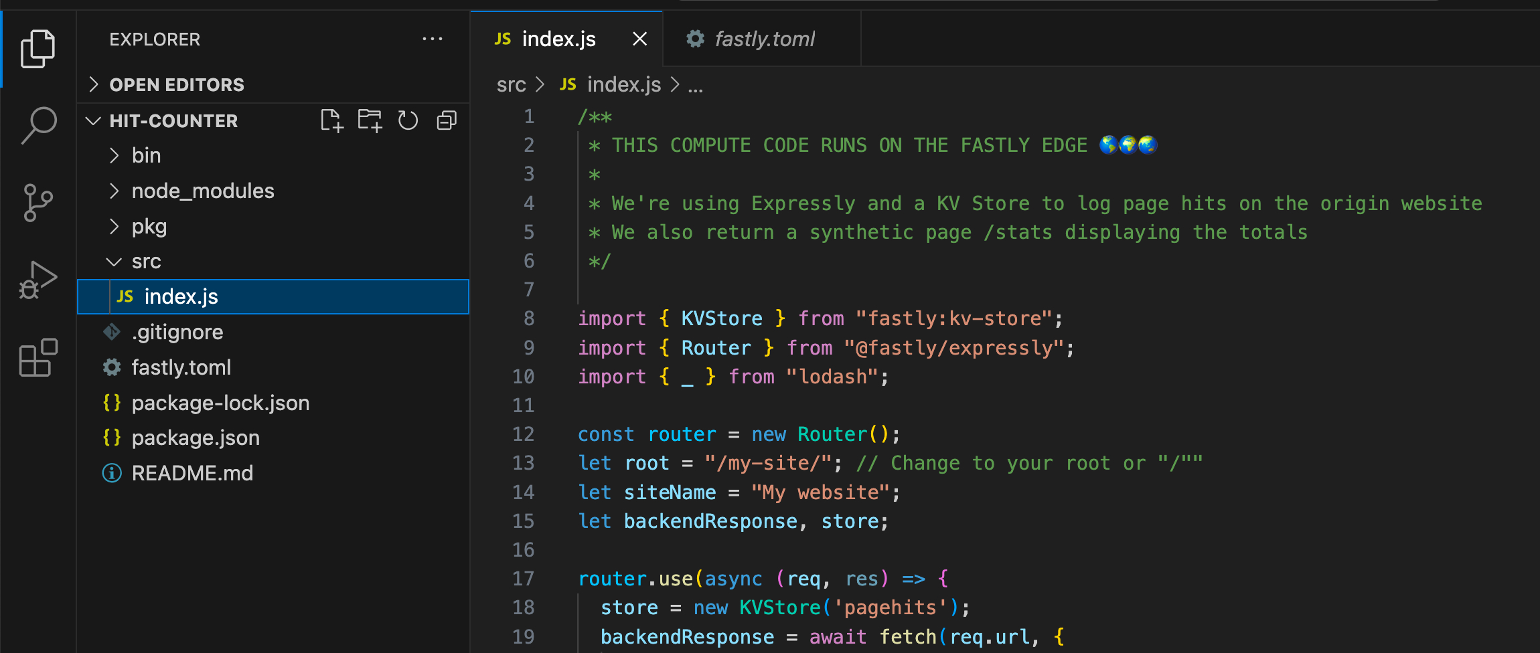The height and width of the screenshot is (653, 1540).
Task: Open the Search view in the activity bar
Action: coord(38,124)
